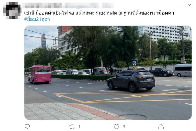Open the share upload arrow icon
The width and height of the screenshot is (196, 131).
click(x=161, y=127)
